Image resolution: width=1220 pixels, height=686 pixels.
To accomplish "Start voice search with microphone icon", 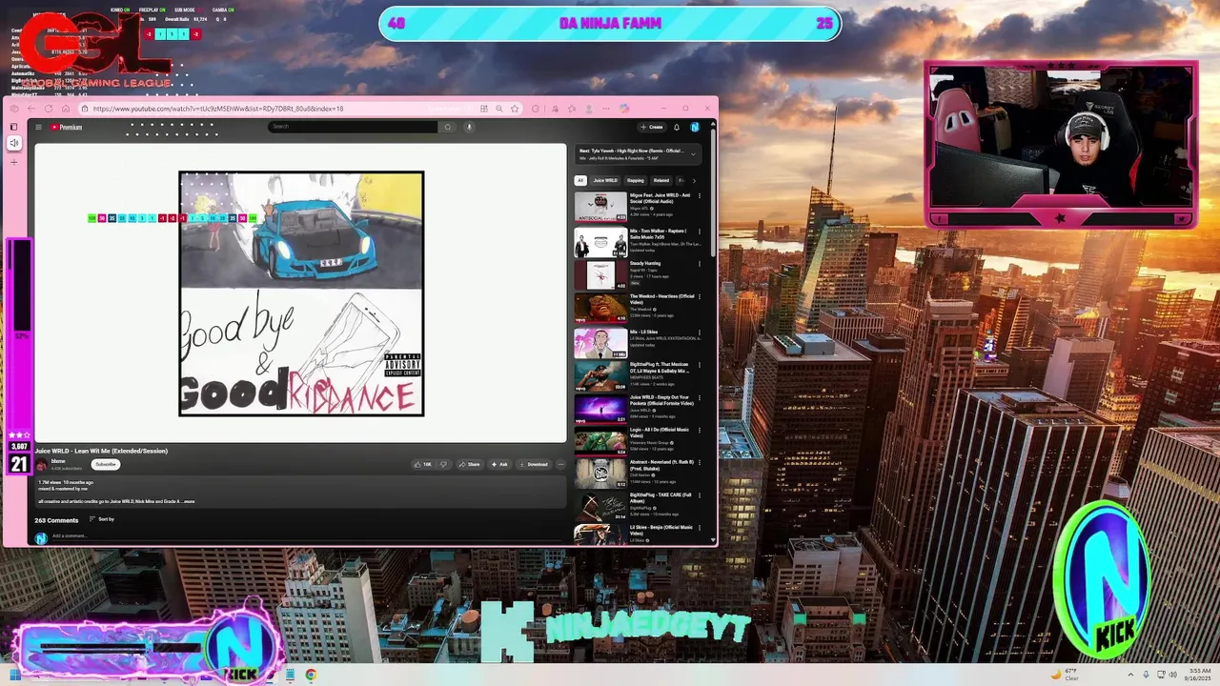I will click(x=469, y=127).
